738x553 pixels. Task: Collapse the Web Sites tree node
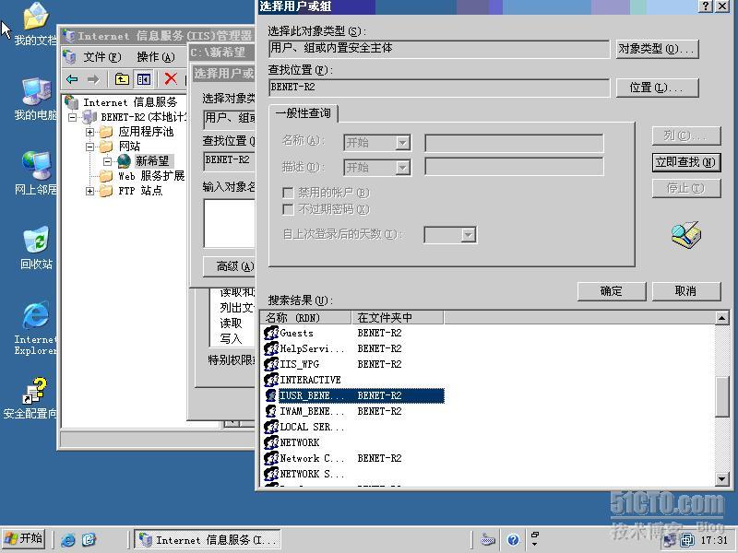[89, 147]
